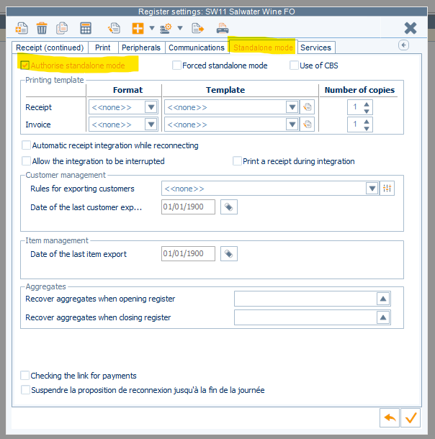Click sliders icon beside customer export rules

[387, 188]
